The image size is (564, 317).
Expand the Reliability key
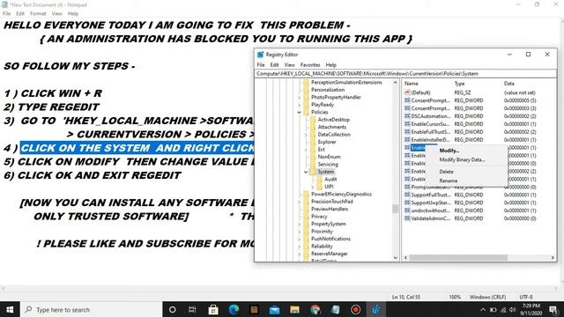click(x=300, y=247)
